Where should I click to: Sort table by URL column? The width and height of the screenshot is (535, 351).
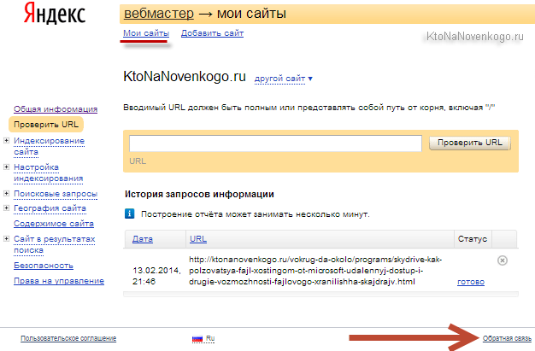198,239
